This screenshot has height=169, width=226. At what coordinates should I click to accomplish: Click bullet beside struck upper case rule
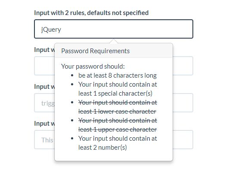pos(72,121)
